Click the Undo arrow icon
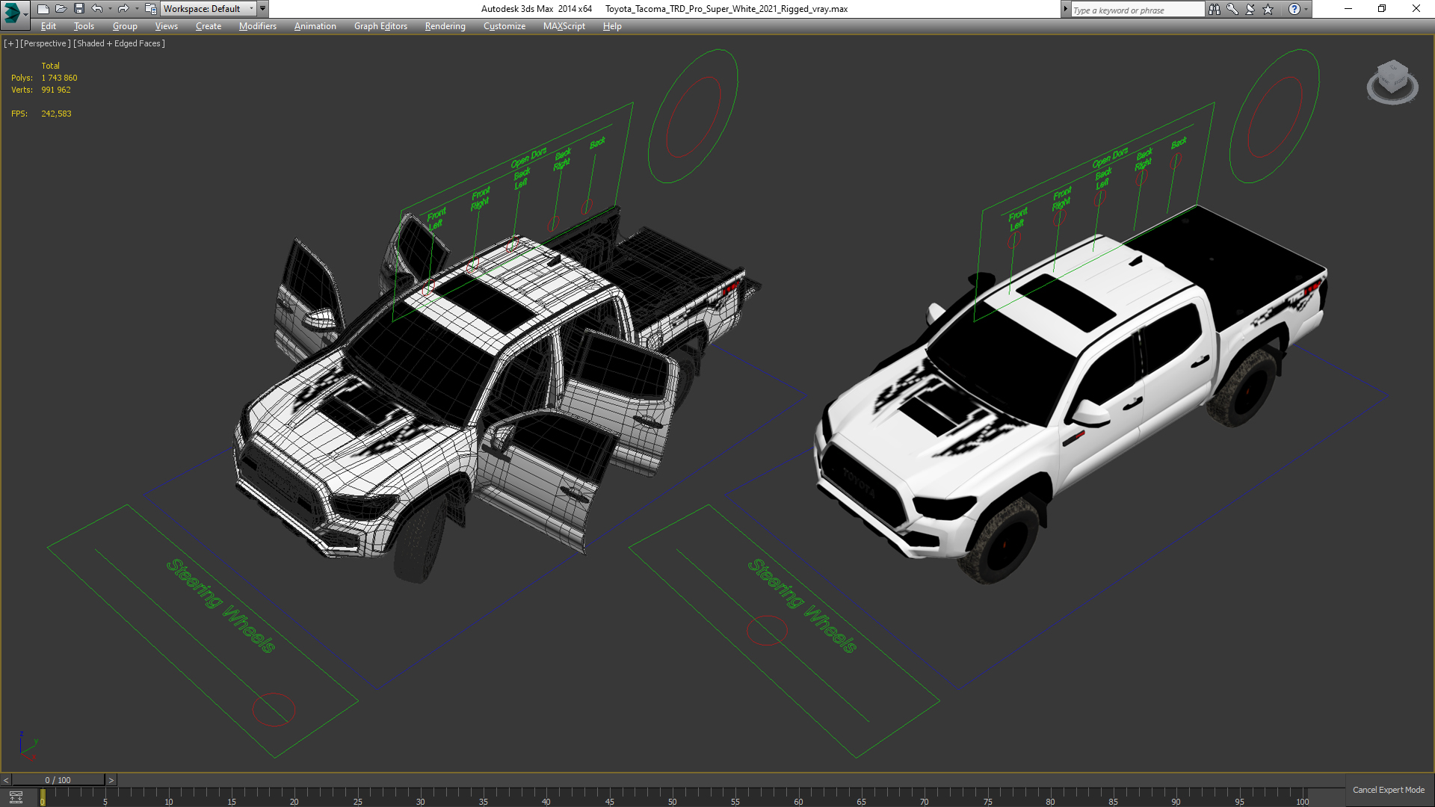Viewport: 1435px width, 807px height. tap(97, 9)
